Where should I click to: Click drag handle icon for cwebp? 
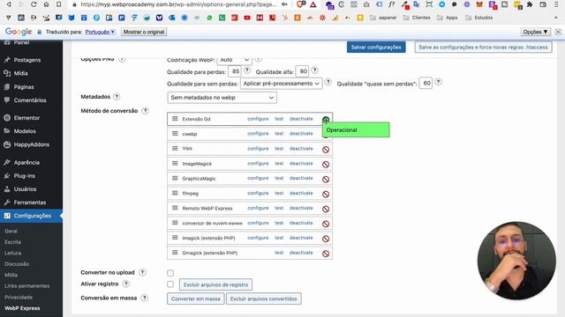click(x=175, y=133)
